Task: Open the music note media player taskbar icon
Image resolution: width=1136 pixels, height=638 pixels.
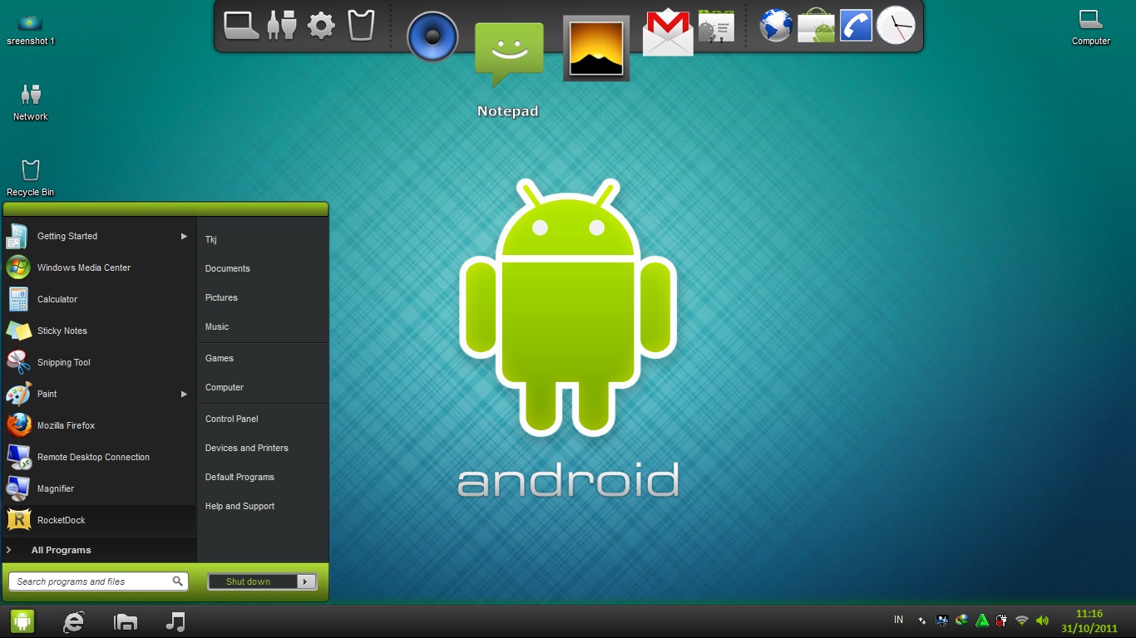Action: click(x=175, y=621)
